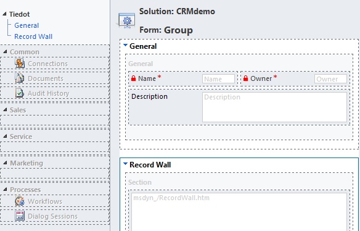Click the Solution: CRMdemo title
This screenshot has width=360, height=231.
click(x=177, y=11)
